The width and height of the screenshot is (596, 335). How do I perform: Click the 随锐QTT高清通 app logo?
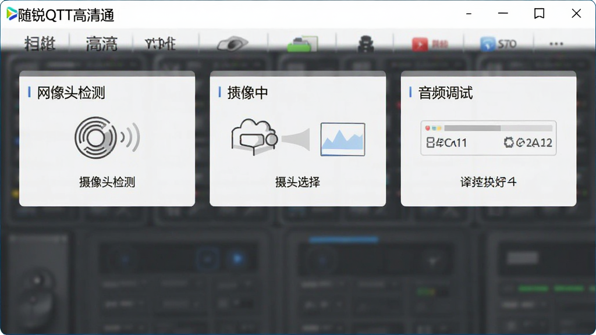[x=12, y=14]
